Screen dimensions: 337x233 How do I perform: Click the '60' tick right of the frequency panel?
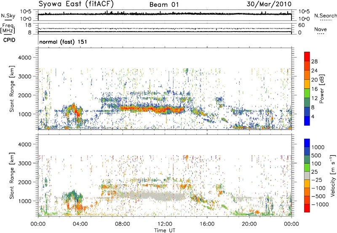(301, 25)
